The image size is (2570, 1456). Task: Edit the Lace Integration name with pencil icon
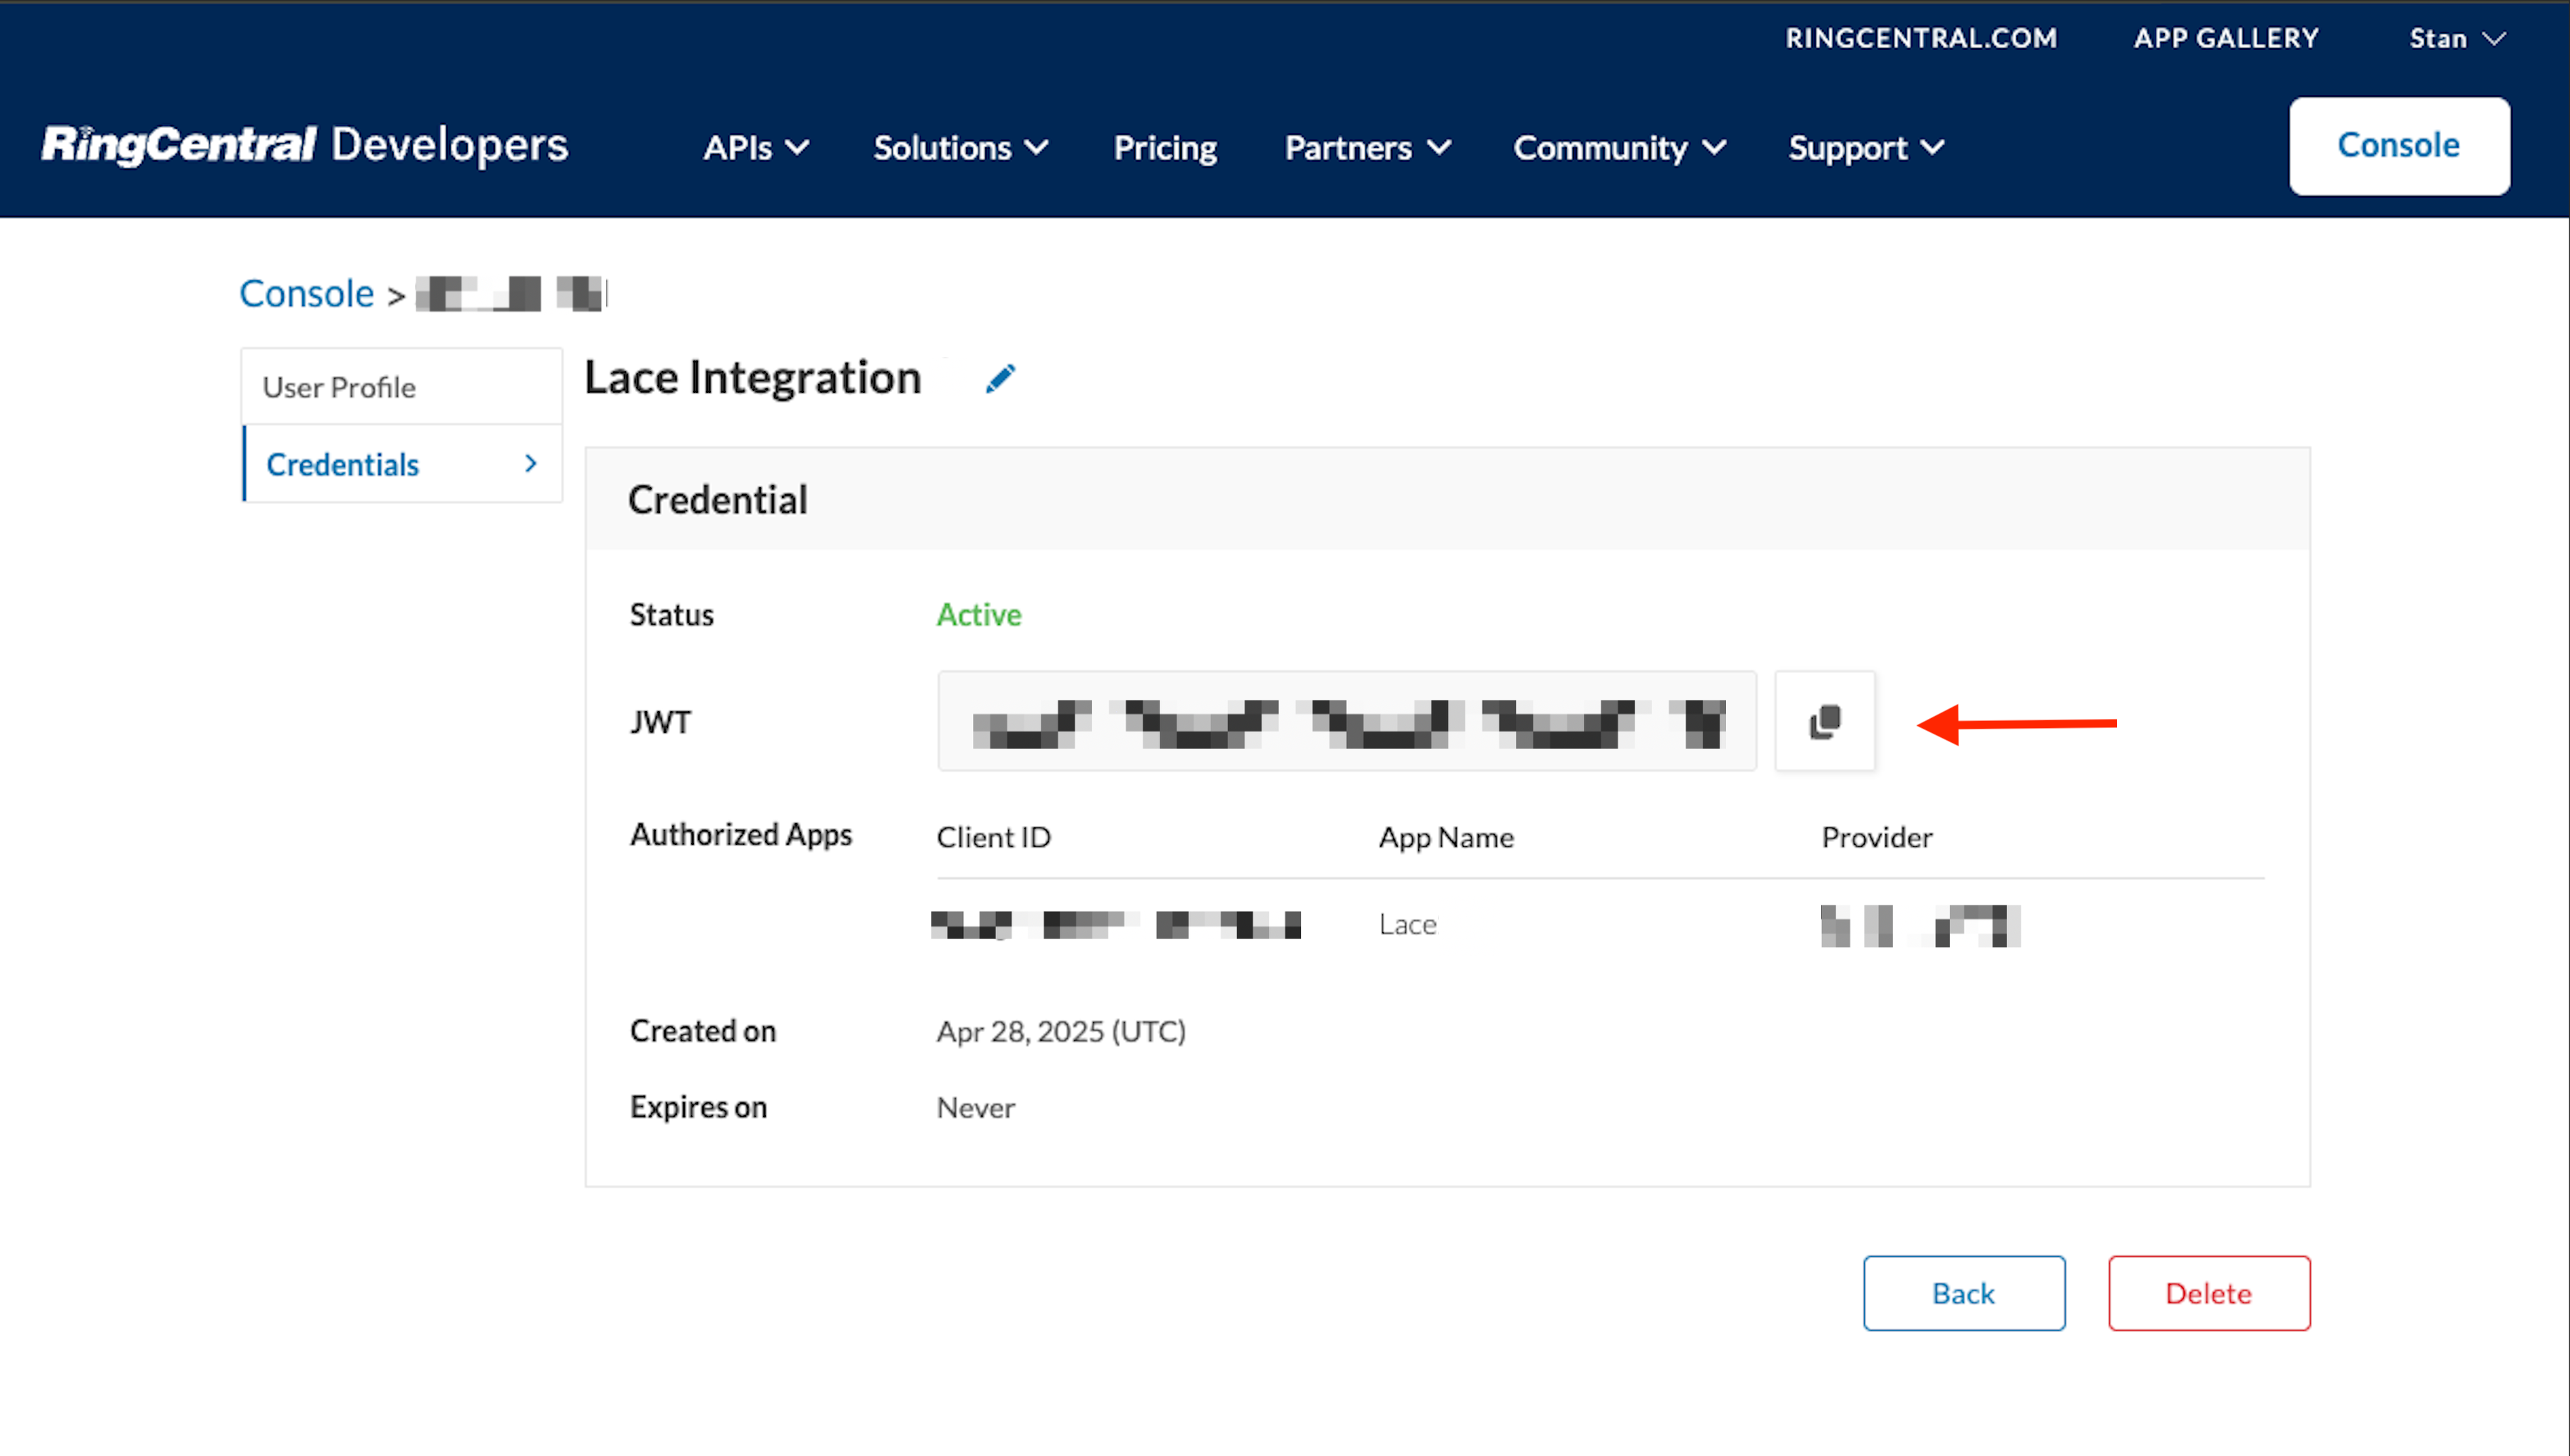click(x=1000, y=378)
